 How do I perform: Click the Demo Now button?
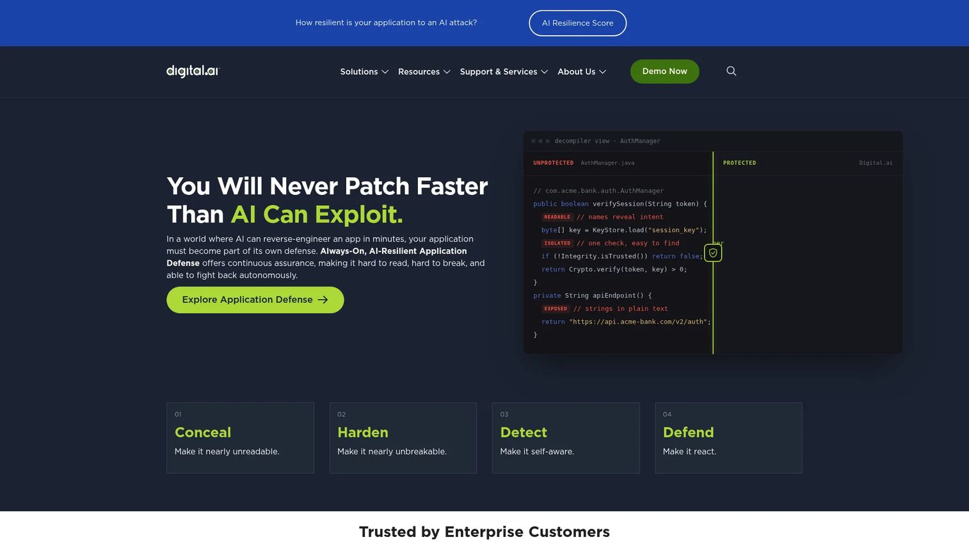coord(664,71)
